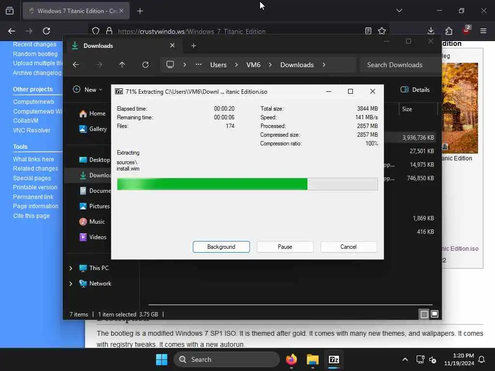Reload the Firefox page
This screenshot has height=371, width=495.
(46, 31)
